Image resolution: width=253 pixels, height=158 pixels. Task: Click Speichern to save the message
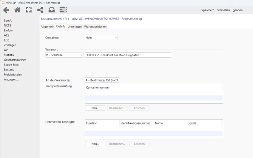[208, 10]
